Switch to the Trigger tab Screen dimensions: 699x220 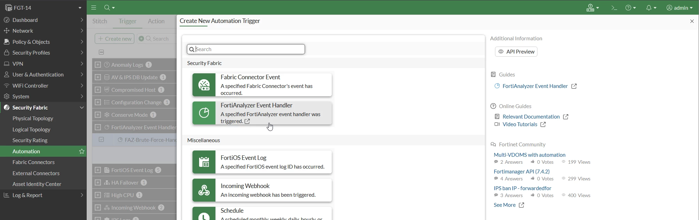[128, 22]
